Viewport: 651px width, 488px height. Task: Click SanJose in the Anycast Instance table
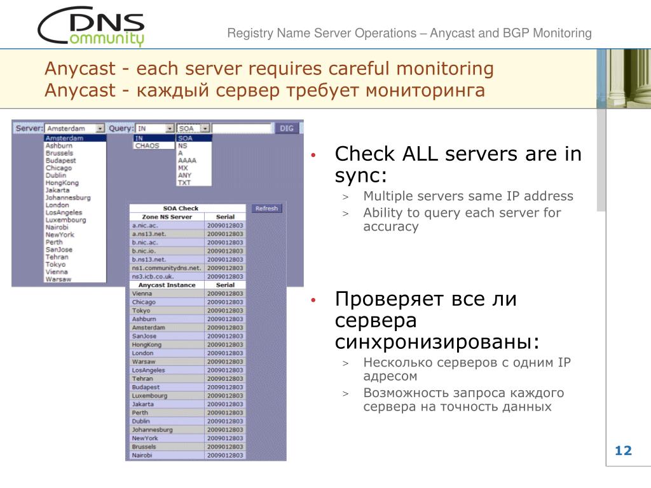[x=167, y=336]
